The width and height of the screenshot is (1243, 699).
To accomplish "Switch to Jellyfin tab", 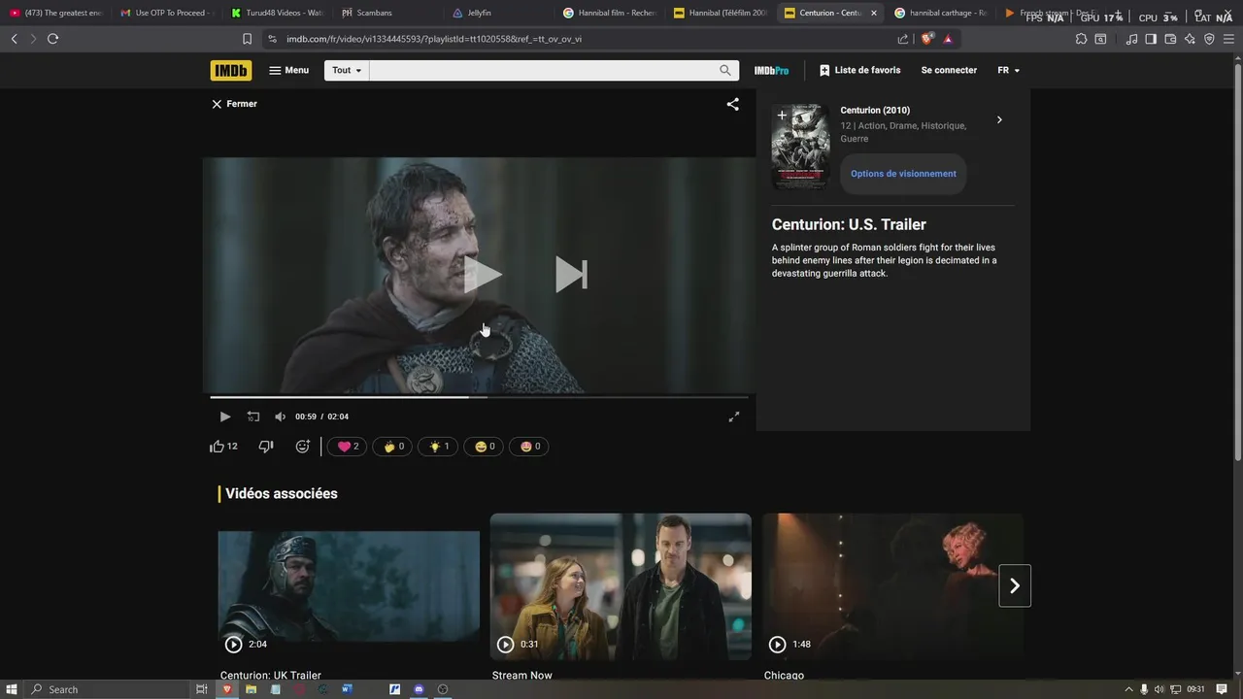I will pos(499,13).
